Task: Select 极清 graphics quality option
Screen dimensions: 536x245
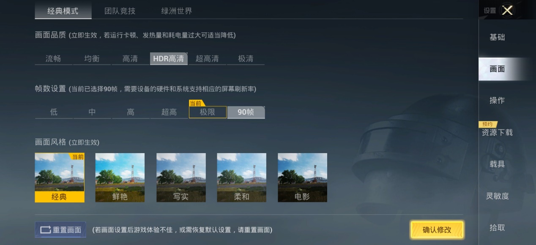Action: click(x=246, y=59)
